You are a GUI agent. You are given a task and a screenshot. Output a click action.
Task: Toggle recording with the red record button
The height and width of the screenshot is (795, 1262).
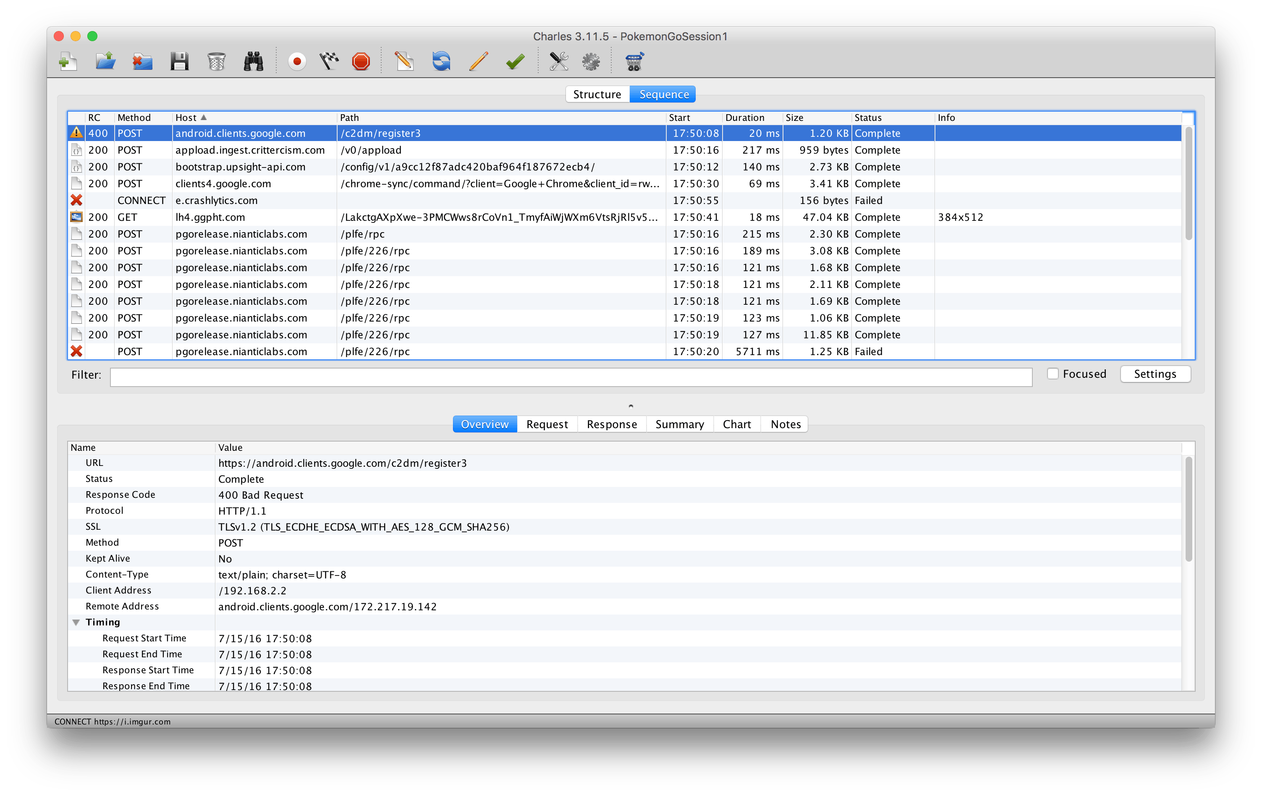pos(297,61)
